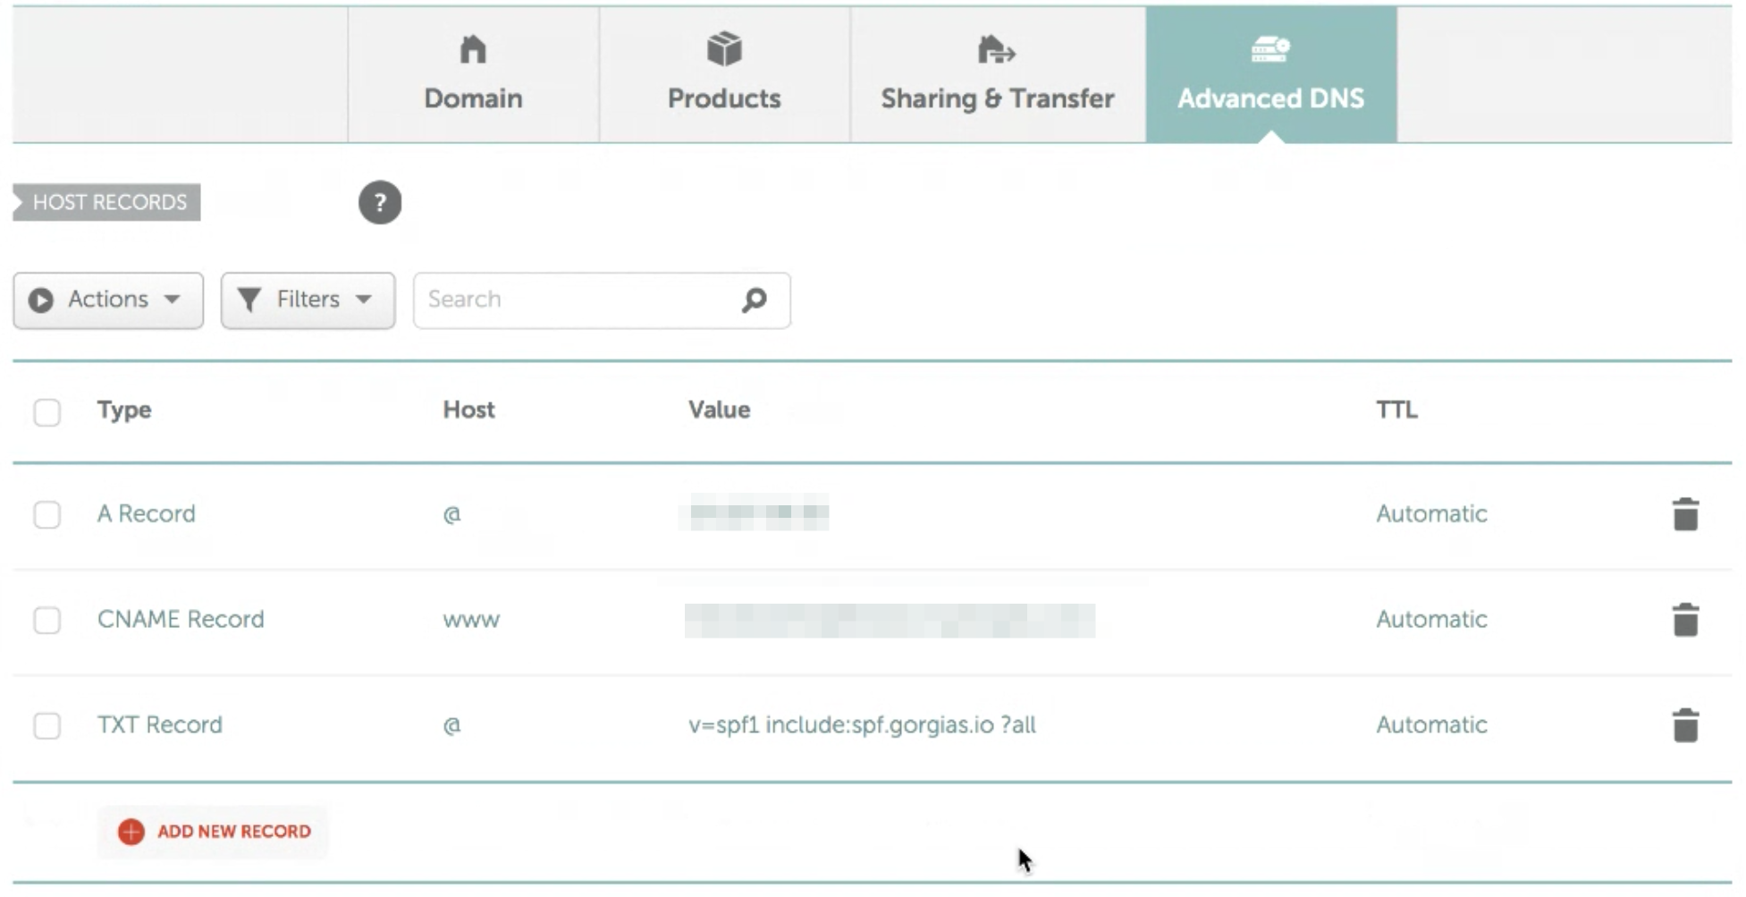
Task: Check the TXT Record row checkbox
Action: [x=47, y=725]
